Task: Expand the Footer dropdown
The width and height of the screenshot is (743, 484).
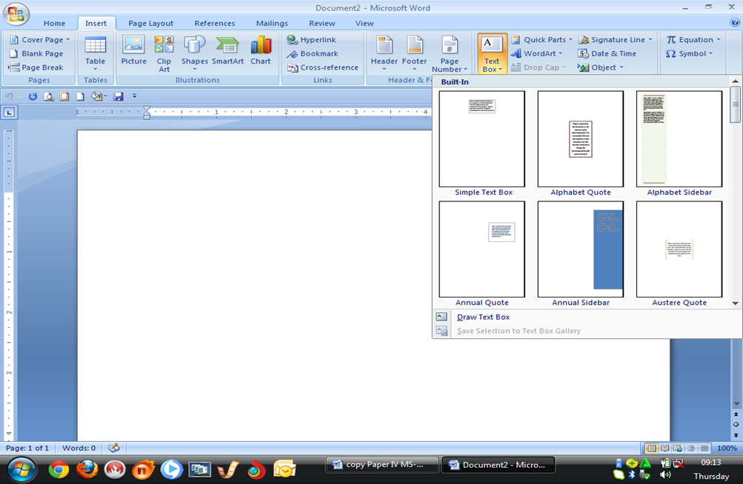Action: pyautogui.click(x=415, y=53)
